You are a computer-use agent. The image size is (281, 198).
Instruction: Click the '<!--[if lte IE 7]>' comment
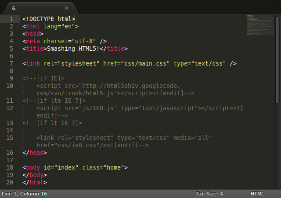pos(54,101)
